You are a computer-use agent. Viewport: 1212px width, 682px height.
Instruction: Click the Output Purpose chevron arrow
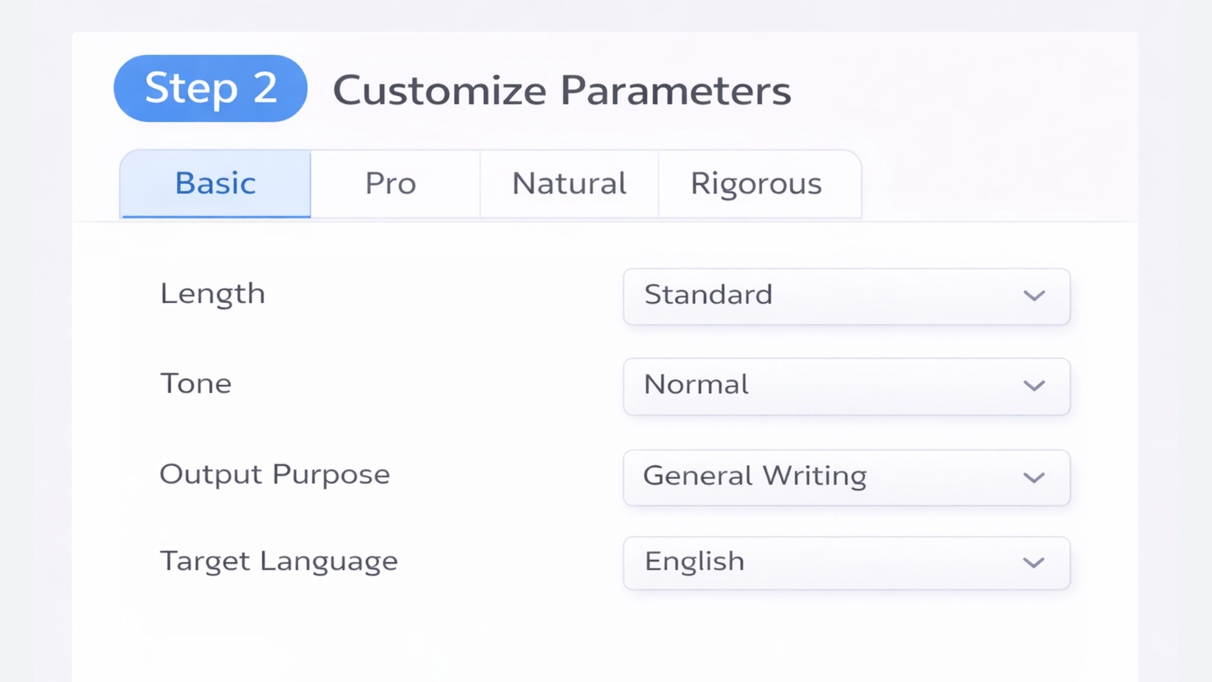(x=1034, y=477)
